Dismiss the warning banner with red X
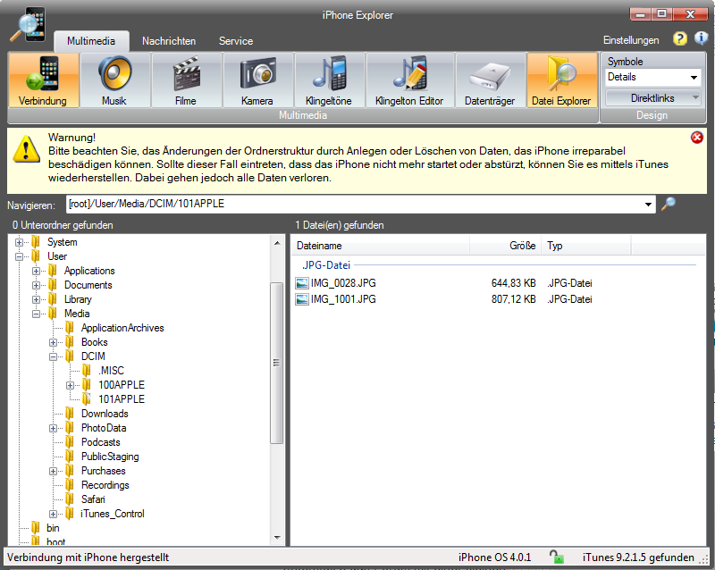This screenshot has height=570, width=715. pos(697,137)
